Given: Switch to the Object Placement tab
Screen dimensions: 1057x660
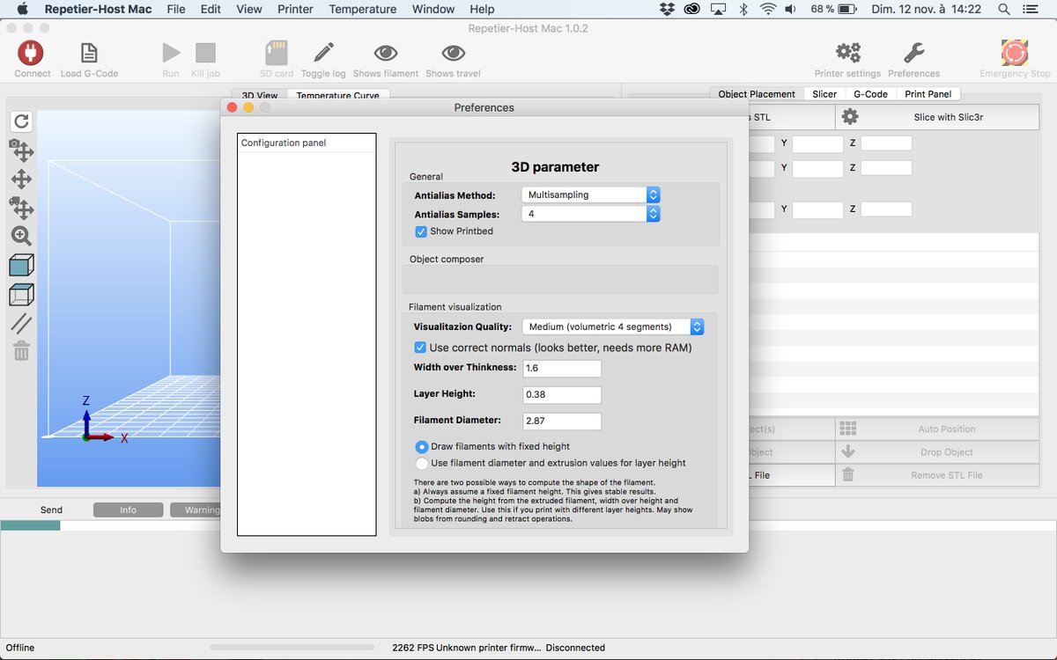Looking at the screenshot, I should (757, 94).
